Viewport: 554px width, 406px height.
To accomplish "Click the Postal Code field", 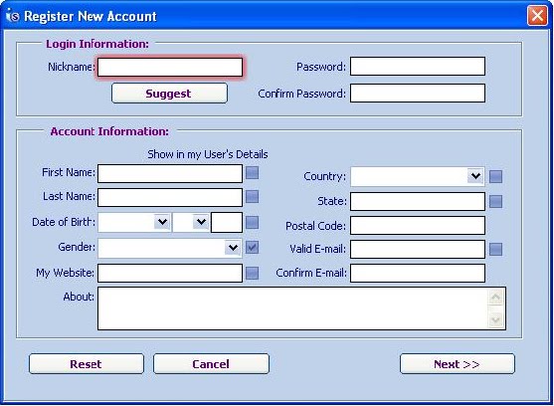I will click(x=418, y=226).
